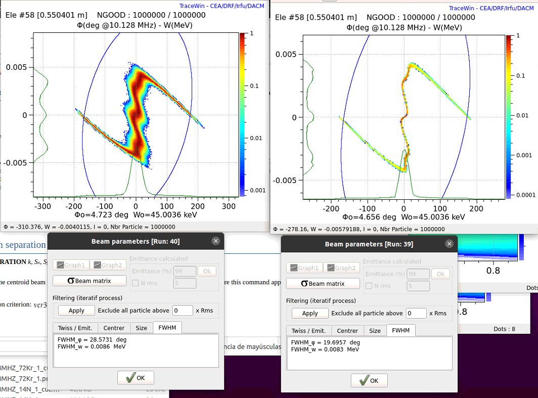Click Graph2 button in Run 40 dialog

(108, 265)
